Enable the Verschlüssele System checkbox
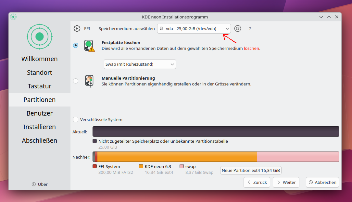The width and height of the screenshot is (352, 202). 76,119
